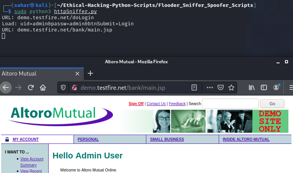Open Firefox hamburger application menu

coord(291,87)
